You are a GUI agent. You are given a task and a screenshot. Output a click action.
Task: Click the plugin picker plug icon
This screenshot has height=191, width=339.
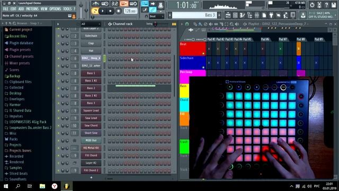[271, 15]
